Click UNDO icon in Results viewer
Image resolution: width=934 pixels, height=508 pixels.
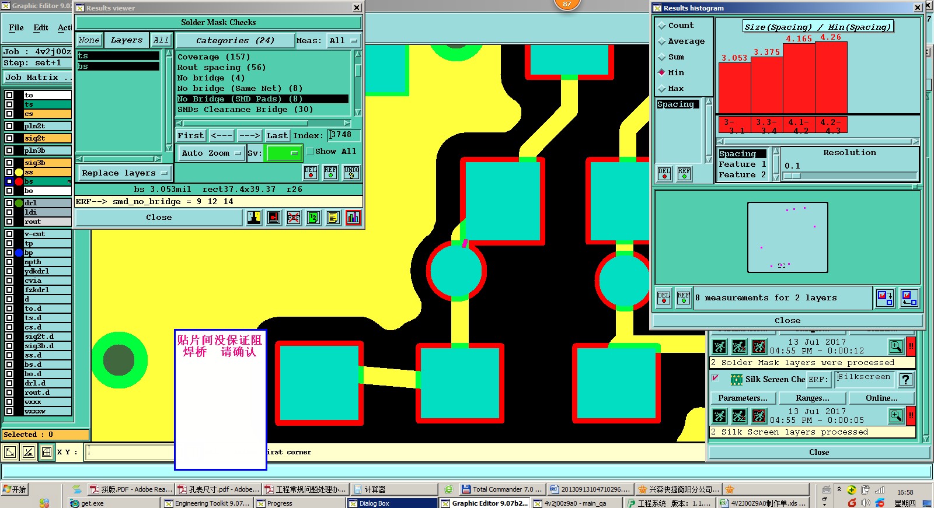point(351,172)
